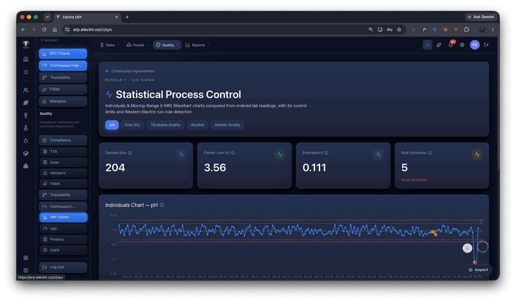Show the Estimated sigma info icon
Screen dimensions: 516x302
point(326,153)
